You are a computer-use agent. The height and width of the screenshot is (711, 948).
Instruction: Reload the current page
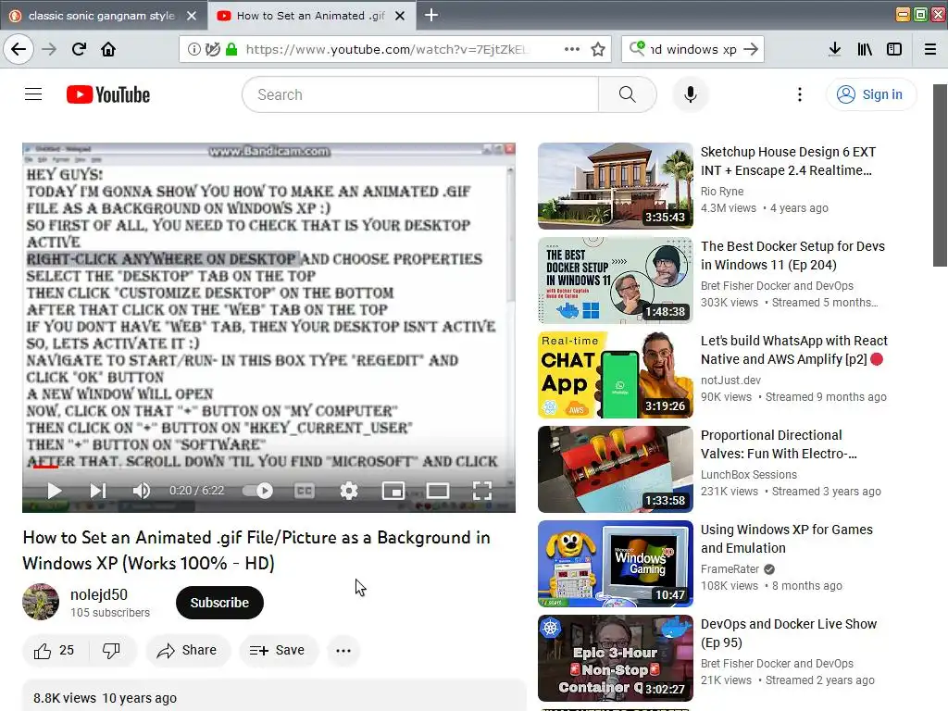tap(79, 49)
